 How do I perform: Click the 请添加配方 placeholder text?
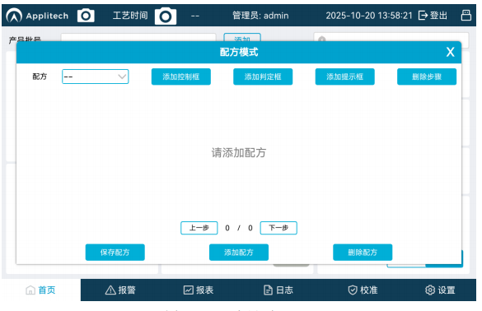tap(239, 152)
